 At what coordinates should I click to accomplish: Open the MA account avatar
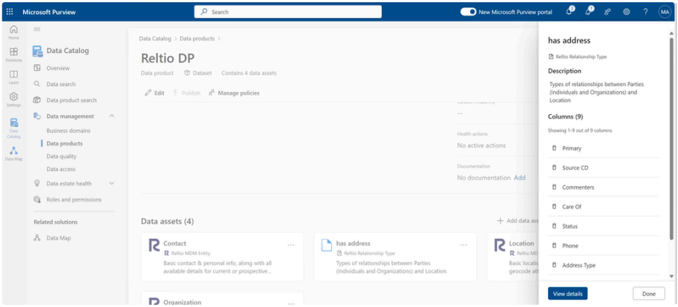[x=665, y=12]
